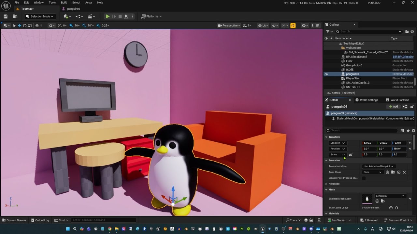Open the Animation Mode dropdown
417x234 pixels.
(378, 166)
